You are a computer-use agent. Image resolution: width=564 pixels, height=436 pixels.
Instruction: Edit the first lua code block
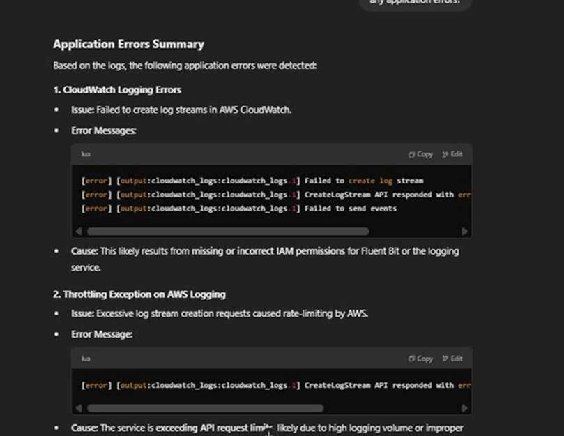452,154
